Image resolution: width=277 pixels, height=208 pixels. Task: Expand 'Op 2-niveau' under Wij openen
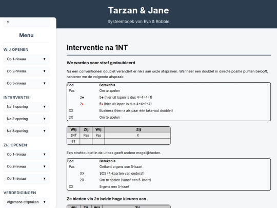pyautogui.click(x=26, y=71)
